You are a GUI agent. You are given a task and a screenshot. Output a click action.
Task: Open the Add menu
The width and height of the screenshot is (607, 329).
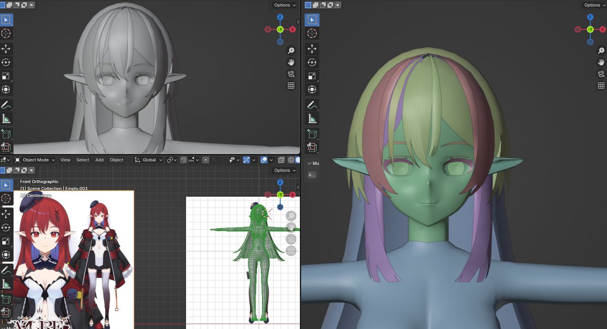(99, 159)
